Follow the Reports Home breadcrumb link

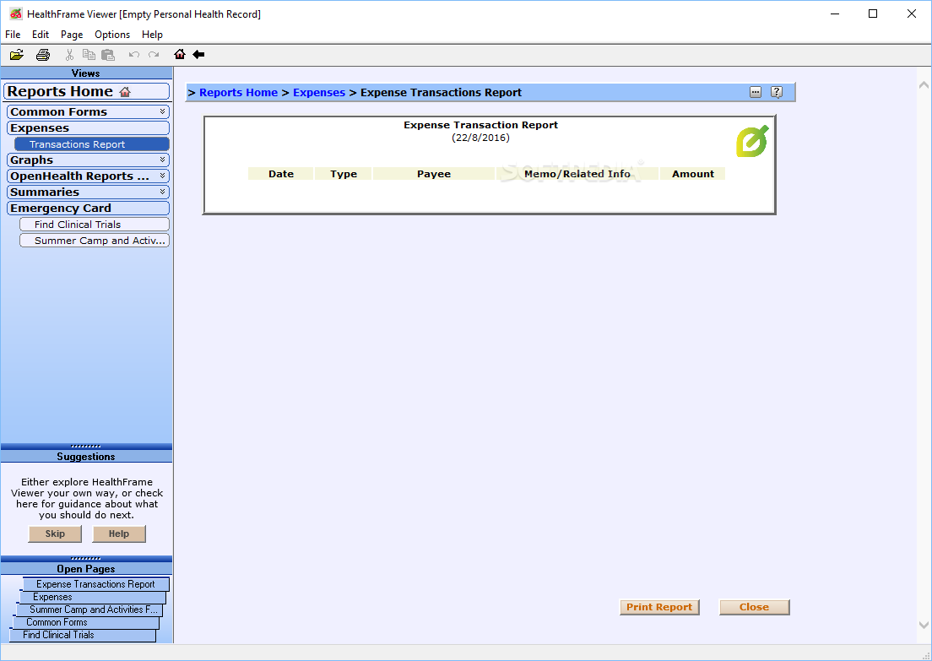click(x=238, y=92)
